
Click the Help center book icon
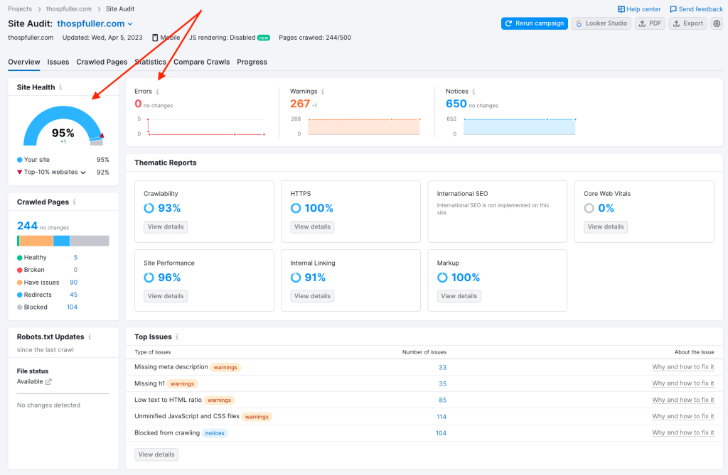click(621, 9)
